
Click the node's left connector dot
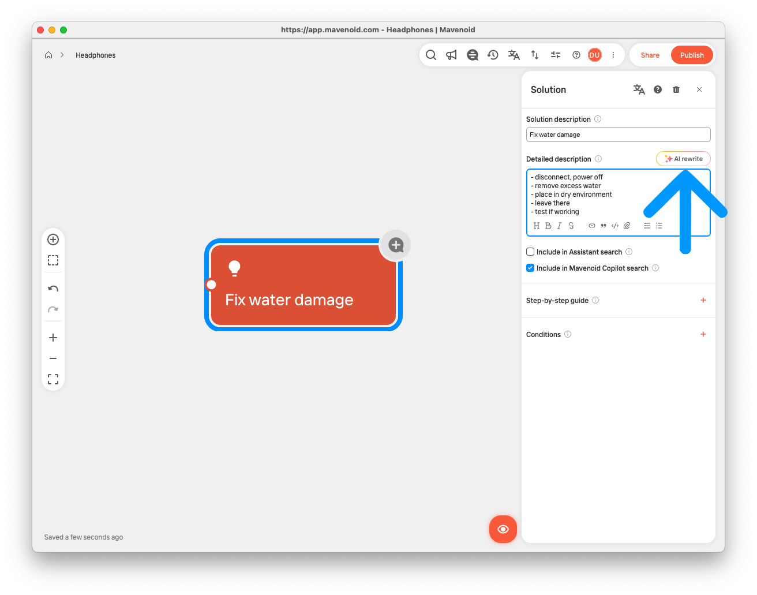tap(211, 285)
